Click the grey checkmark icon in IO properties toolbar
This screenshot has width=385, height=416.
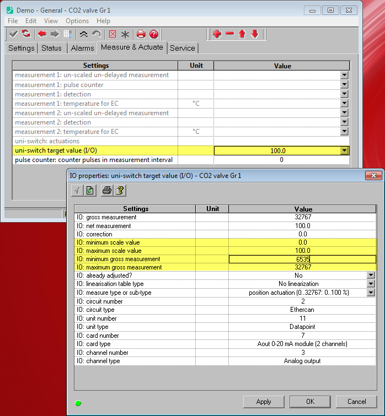[x=77, y=191]
